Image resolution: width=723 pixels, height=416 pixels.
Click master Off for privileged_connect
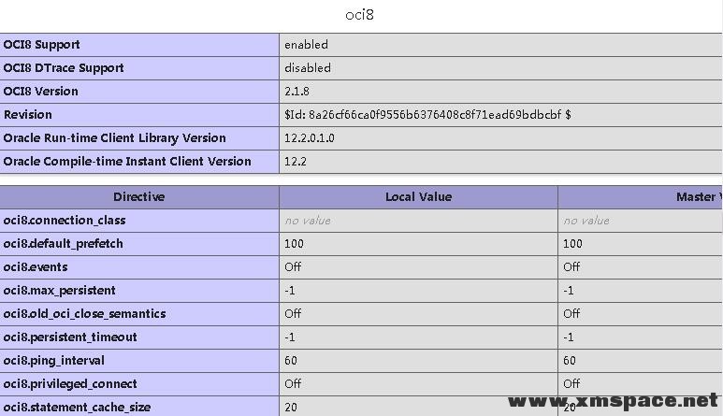571,384
